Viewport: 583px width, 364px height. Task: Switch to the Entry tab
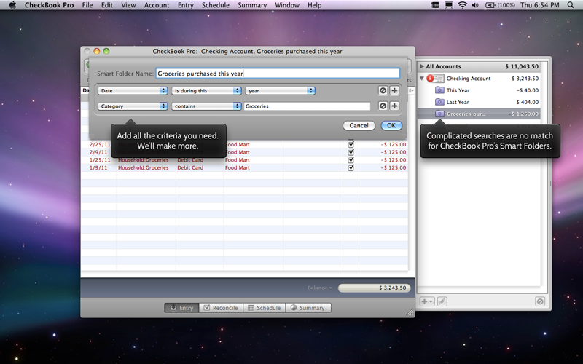pyautogui.click(x=181, y=308)
